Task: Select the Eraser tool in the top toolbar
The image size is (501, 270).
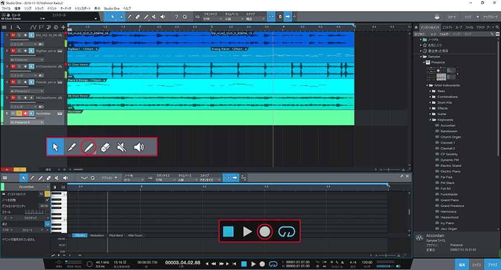Action: (x=137, y=17)
